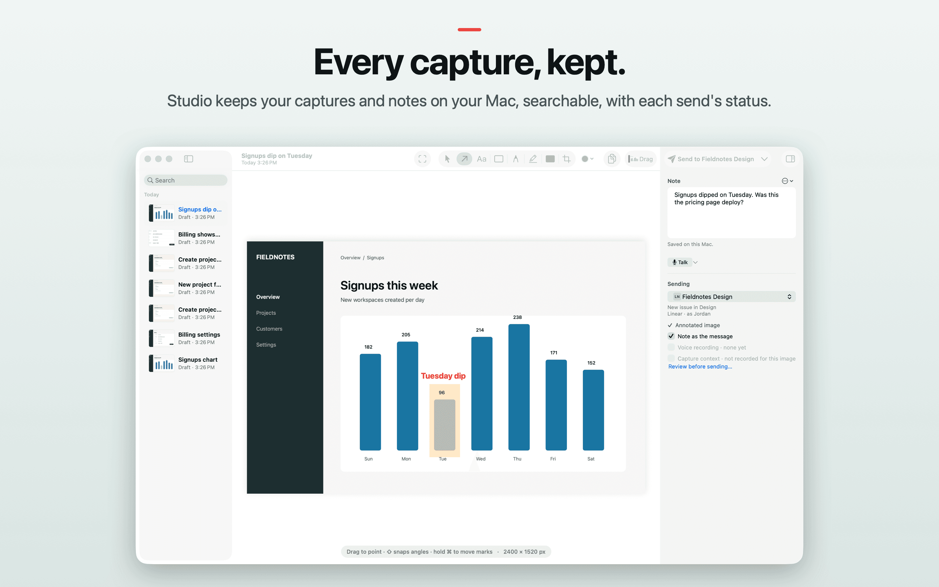This screenshot has height=587, width=939.
Task: Select the filled redaction rectangle tool
Action: [550, 159]
